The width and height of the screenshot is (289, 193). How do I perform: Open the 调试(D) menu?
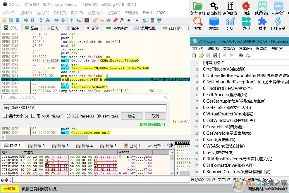[43, 13]
